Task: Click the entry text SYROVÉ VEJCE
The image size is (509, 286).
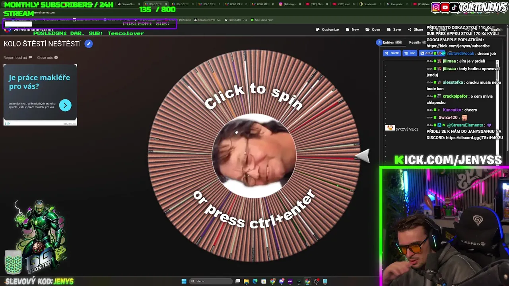Action: 407,129
